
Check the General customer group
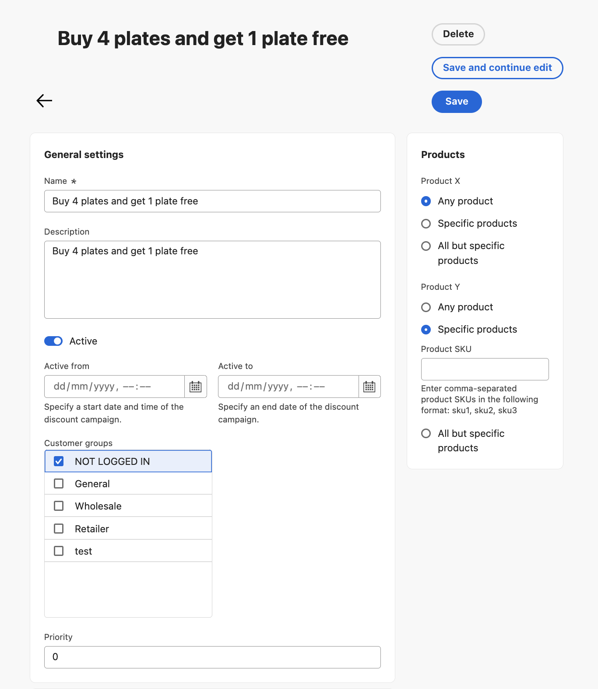(59, 484)
